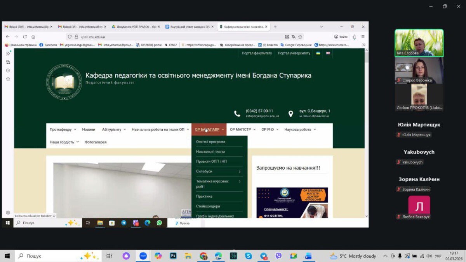Click the browser home button

point(33,37)
